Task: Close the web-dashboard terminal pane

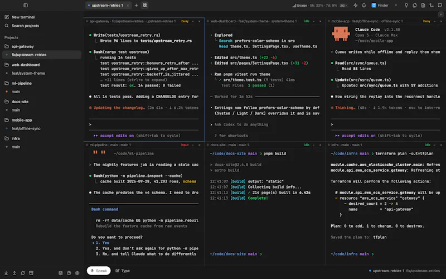Action: point(320,21)
